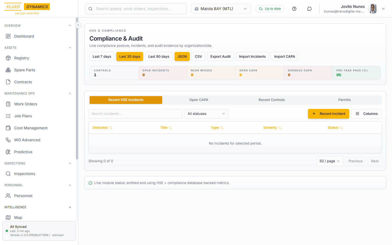
Task: Open the help question mark icon
Action: point(294,9)
